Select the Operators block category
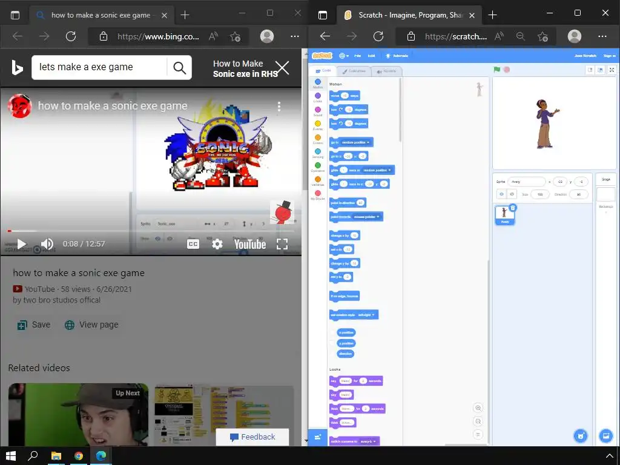The image size is (620, 465). pyautogui.click(x=318, y=167)
